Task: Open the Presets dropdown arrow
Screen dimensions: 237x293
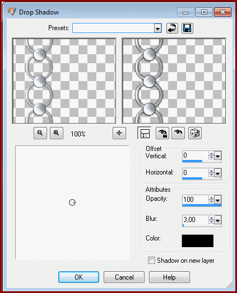Action: (158, 28)
